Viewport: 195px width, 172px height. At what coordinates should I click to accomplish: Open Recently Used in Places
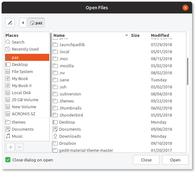pos(27,49)
